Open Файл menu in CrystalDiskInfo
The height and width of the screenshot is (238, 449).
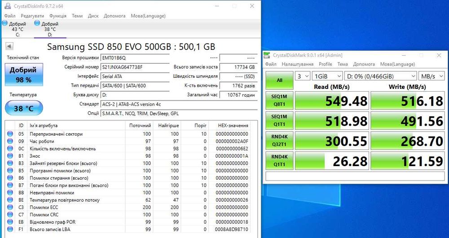click(10, 16)
